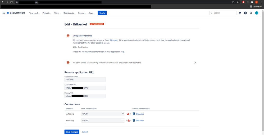
Task: Click the Outgoing connection warning icon
Action: (128, 114)
